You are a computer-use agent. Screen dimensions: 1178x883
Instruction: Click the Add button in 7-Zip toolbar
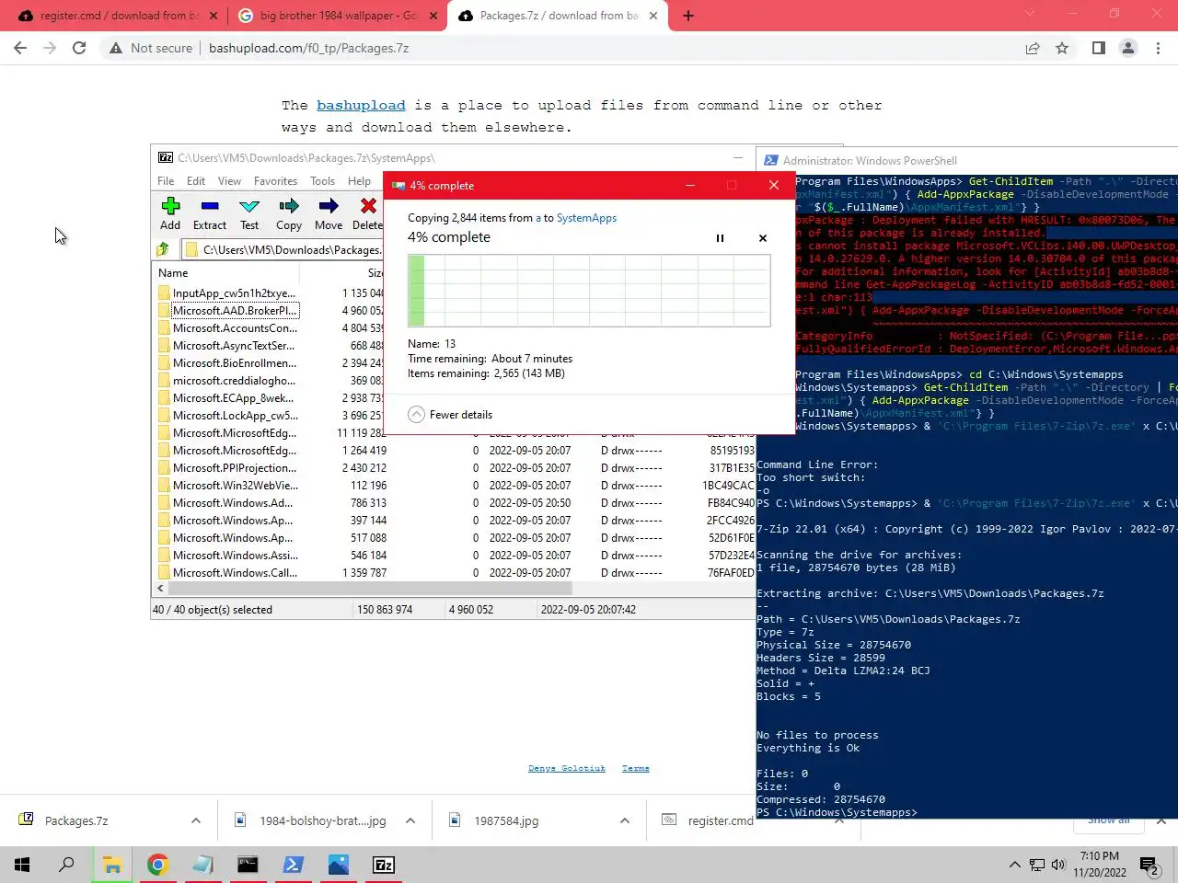pos(170,213)
